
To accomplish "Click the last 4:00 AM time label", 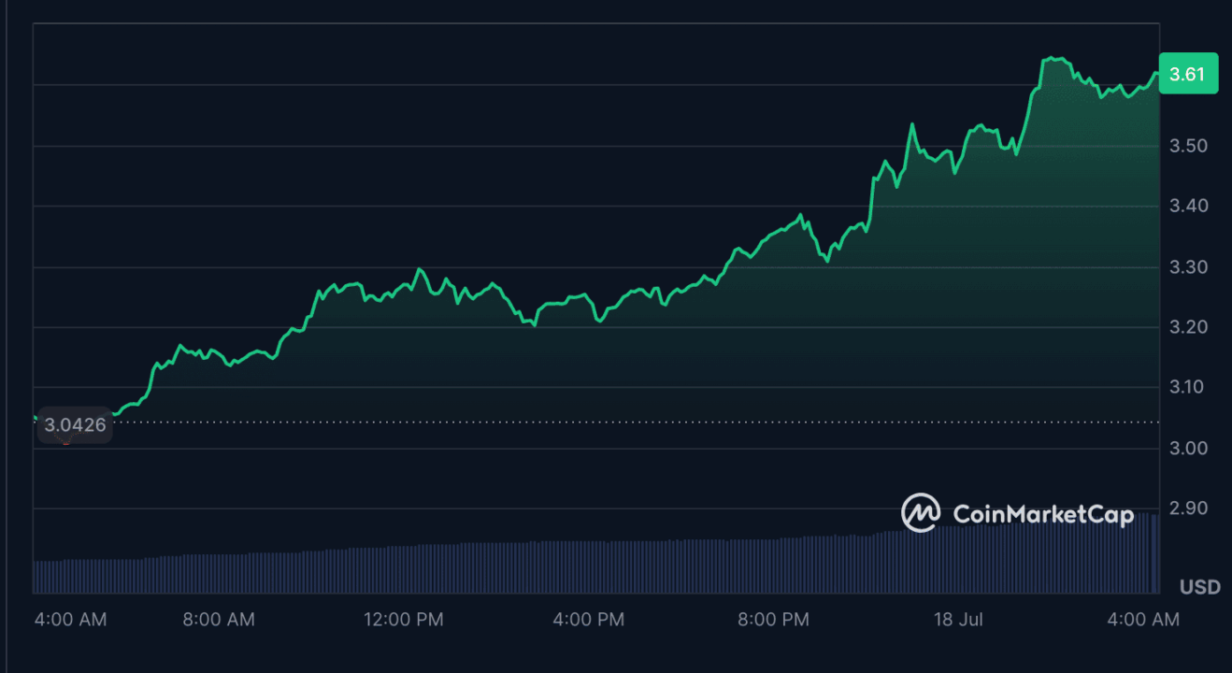I will (x=1142, y=620).
